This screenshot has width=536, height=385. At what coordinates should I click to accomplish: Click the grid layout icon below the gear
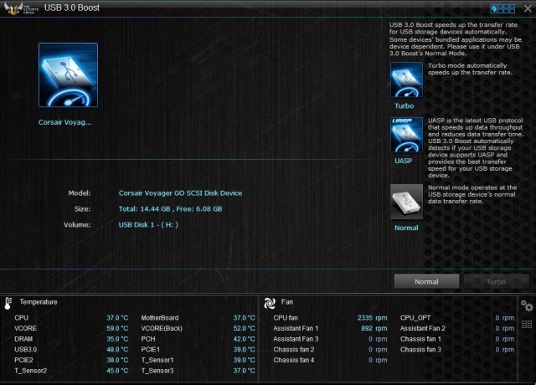(x=527, y=324)
